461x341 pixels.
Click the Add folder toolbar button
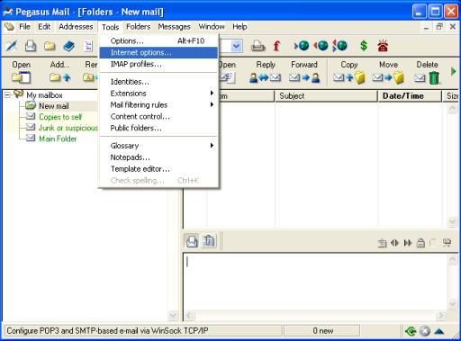point(59,72)
